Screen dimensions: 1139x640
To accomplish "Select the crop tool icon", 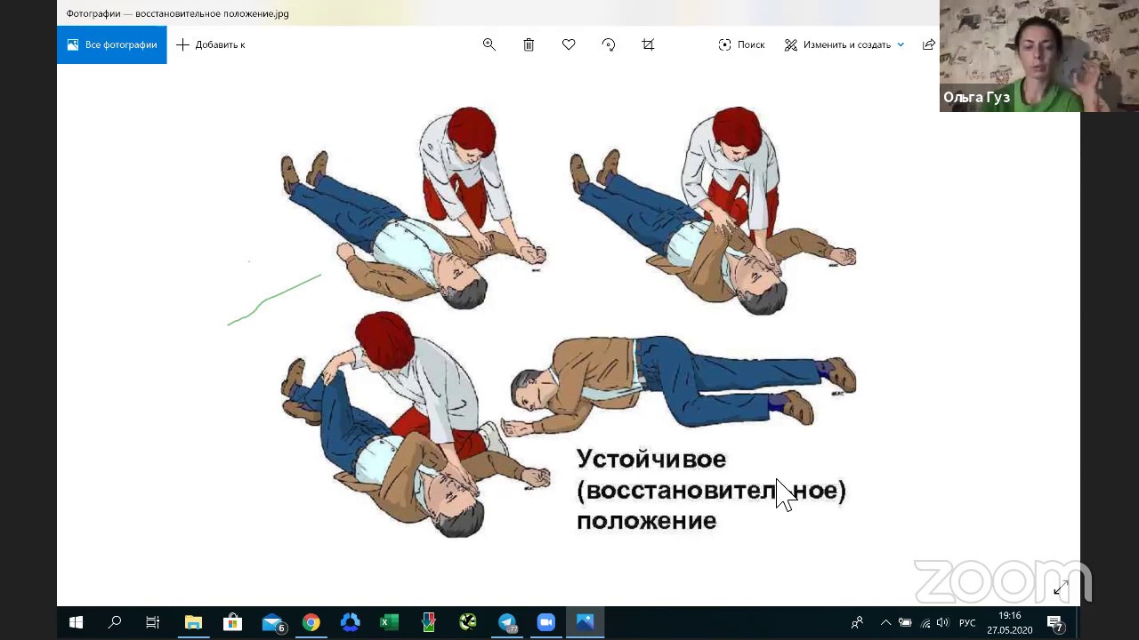I will coord(648,44).
